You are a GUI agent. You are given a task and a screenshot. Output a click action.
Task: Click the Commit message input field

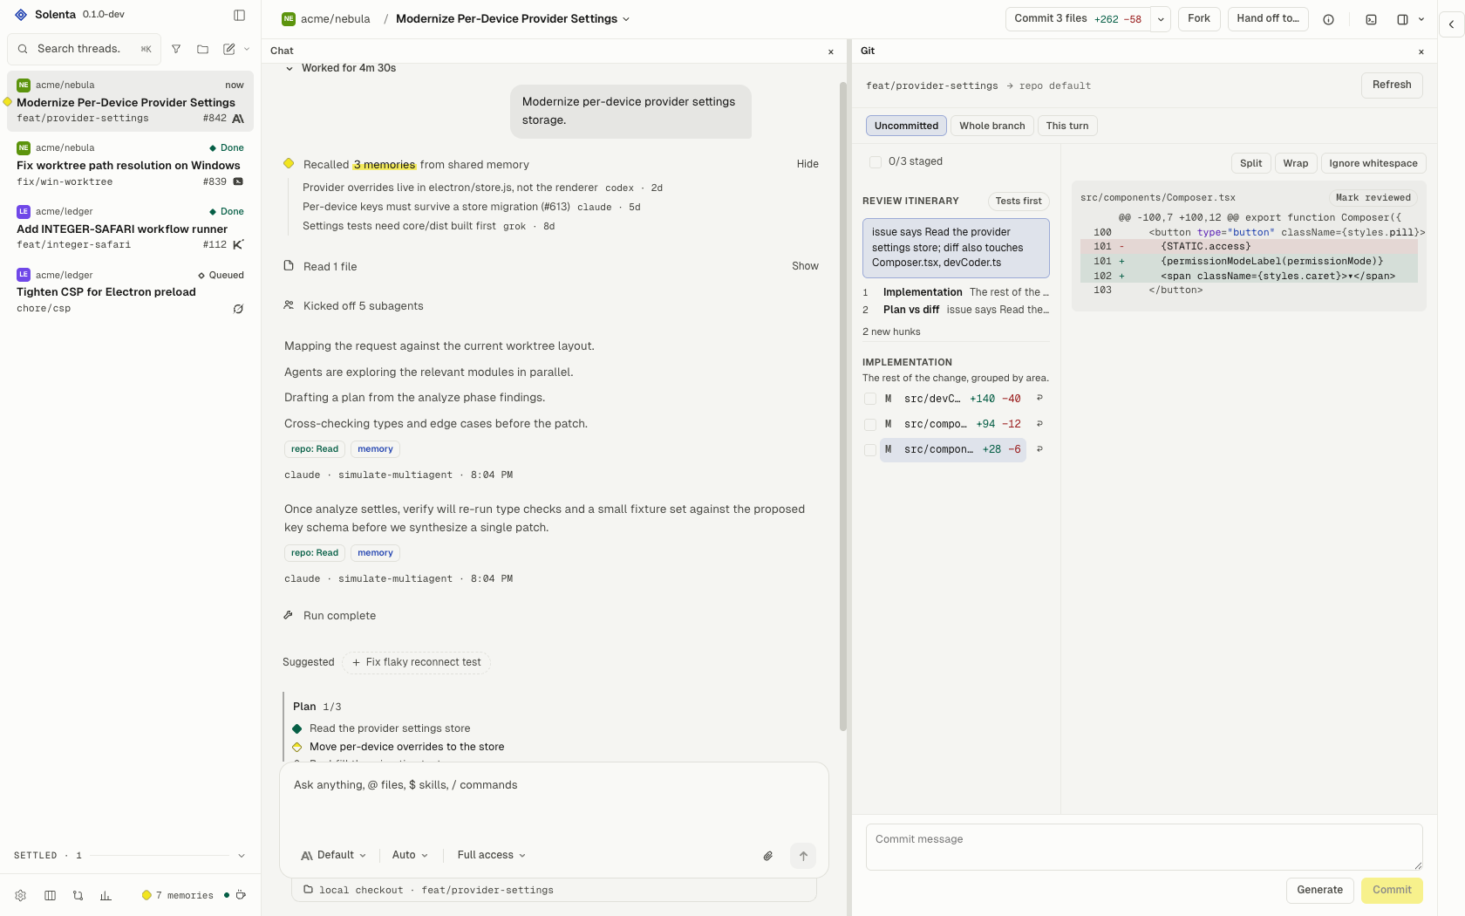[x=1144, y=847]
